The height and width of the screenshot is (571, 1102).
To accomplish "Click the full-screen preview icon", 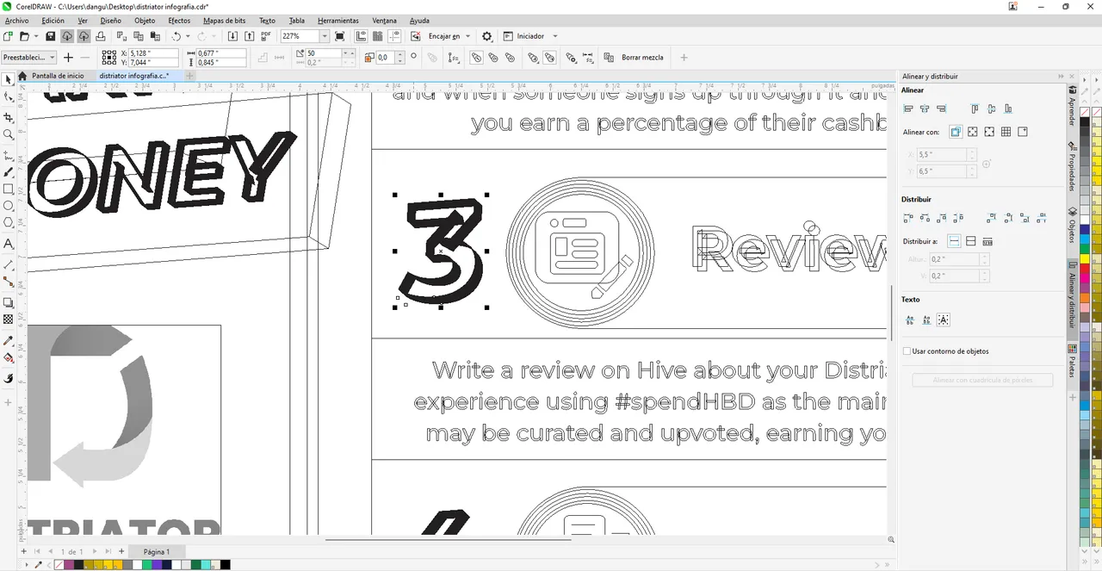I will point(340,36).
